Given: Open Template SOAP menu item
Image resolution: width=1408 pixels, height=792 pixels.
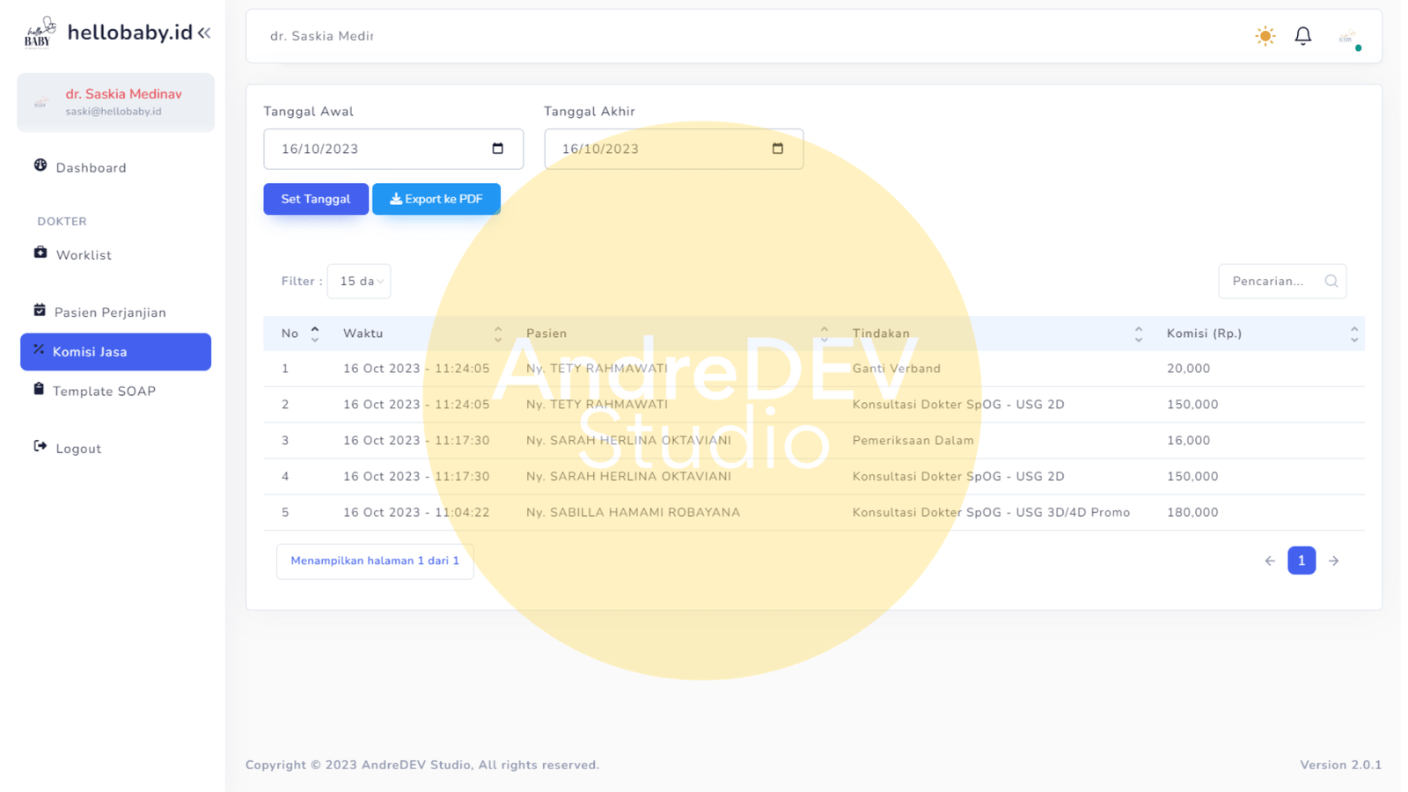Looking at the screenshot, I should (104, 392).
